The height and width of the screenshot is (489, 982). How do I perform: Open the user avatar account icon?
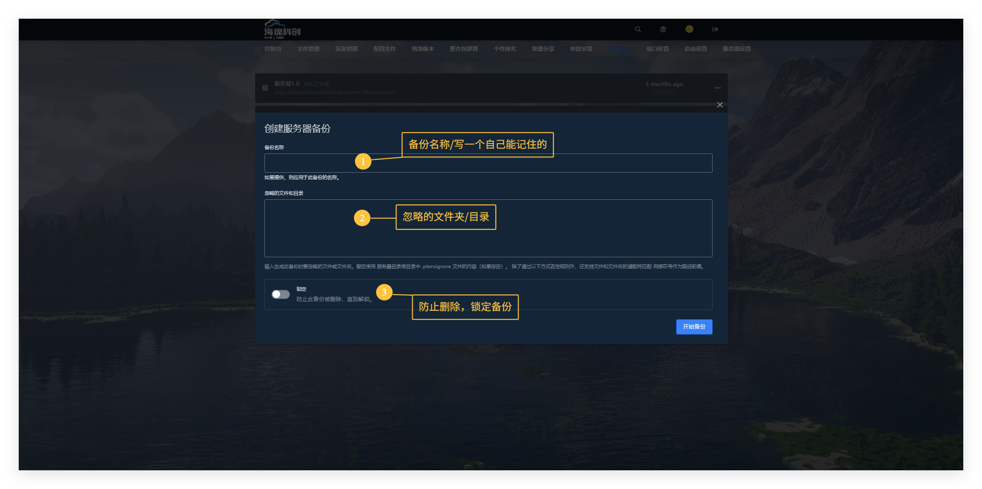(689, 29)
